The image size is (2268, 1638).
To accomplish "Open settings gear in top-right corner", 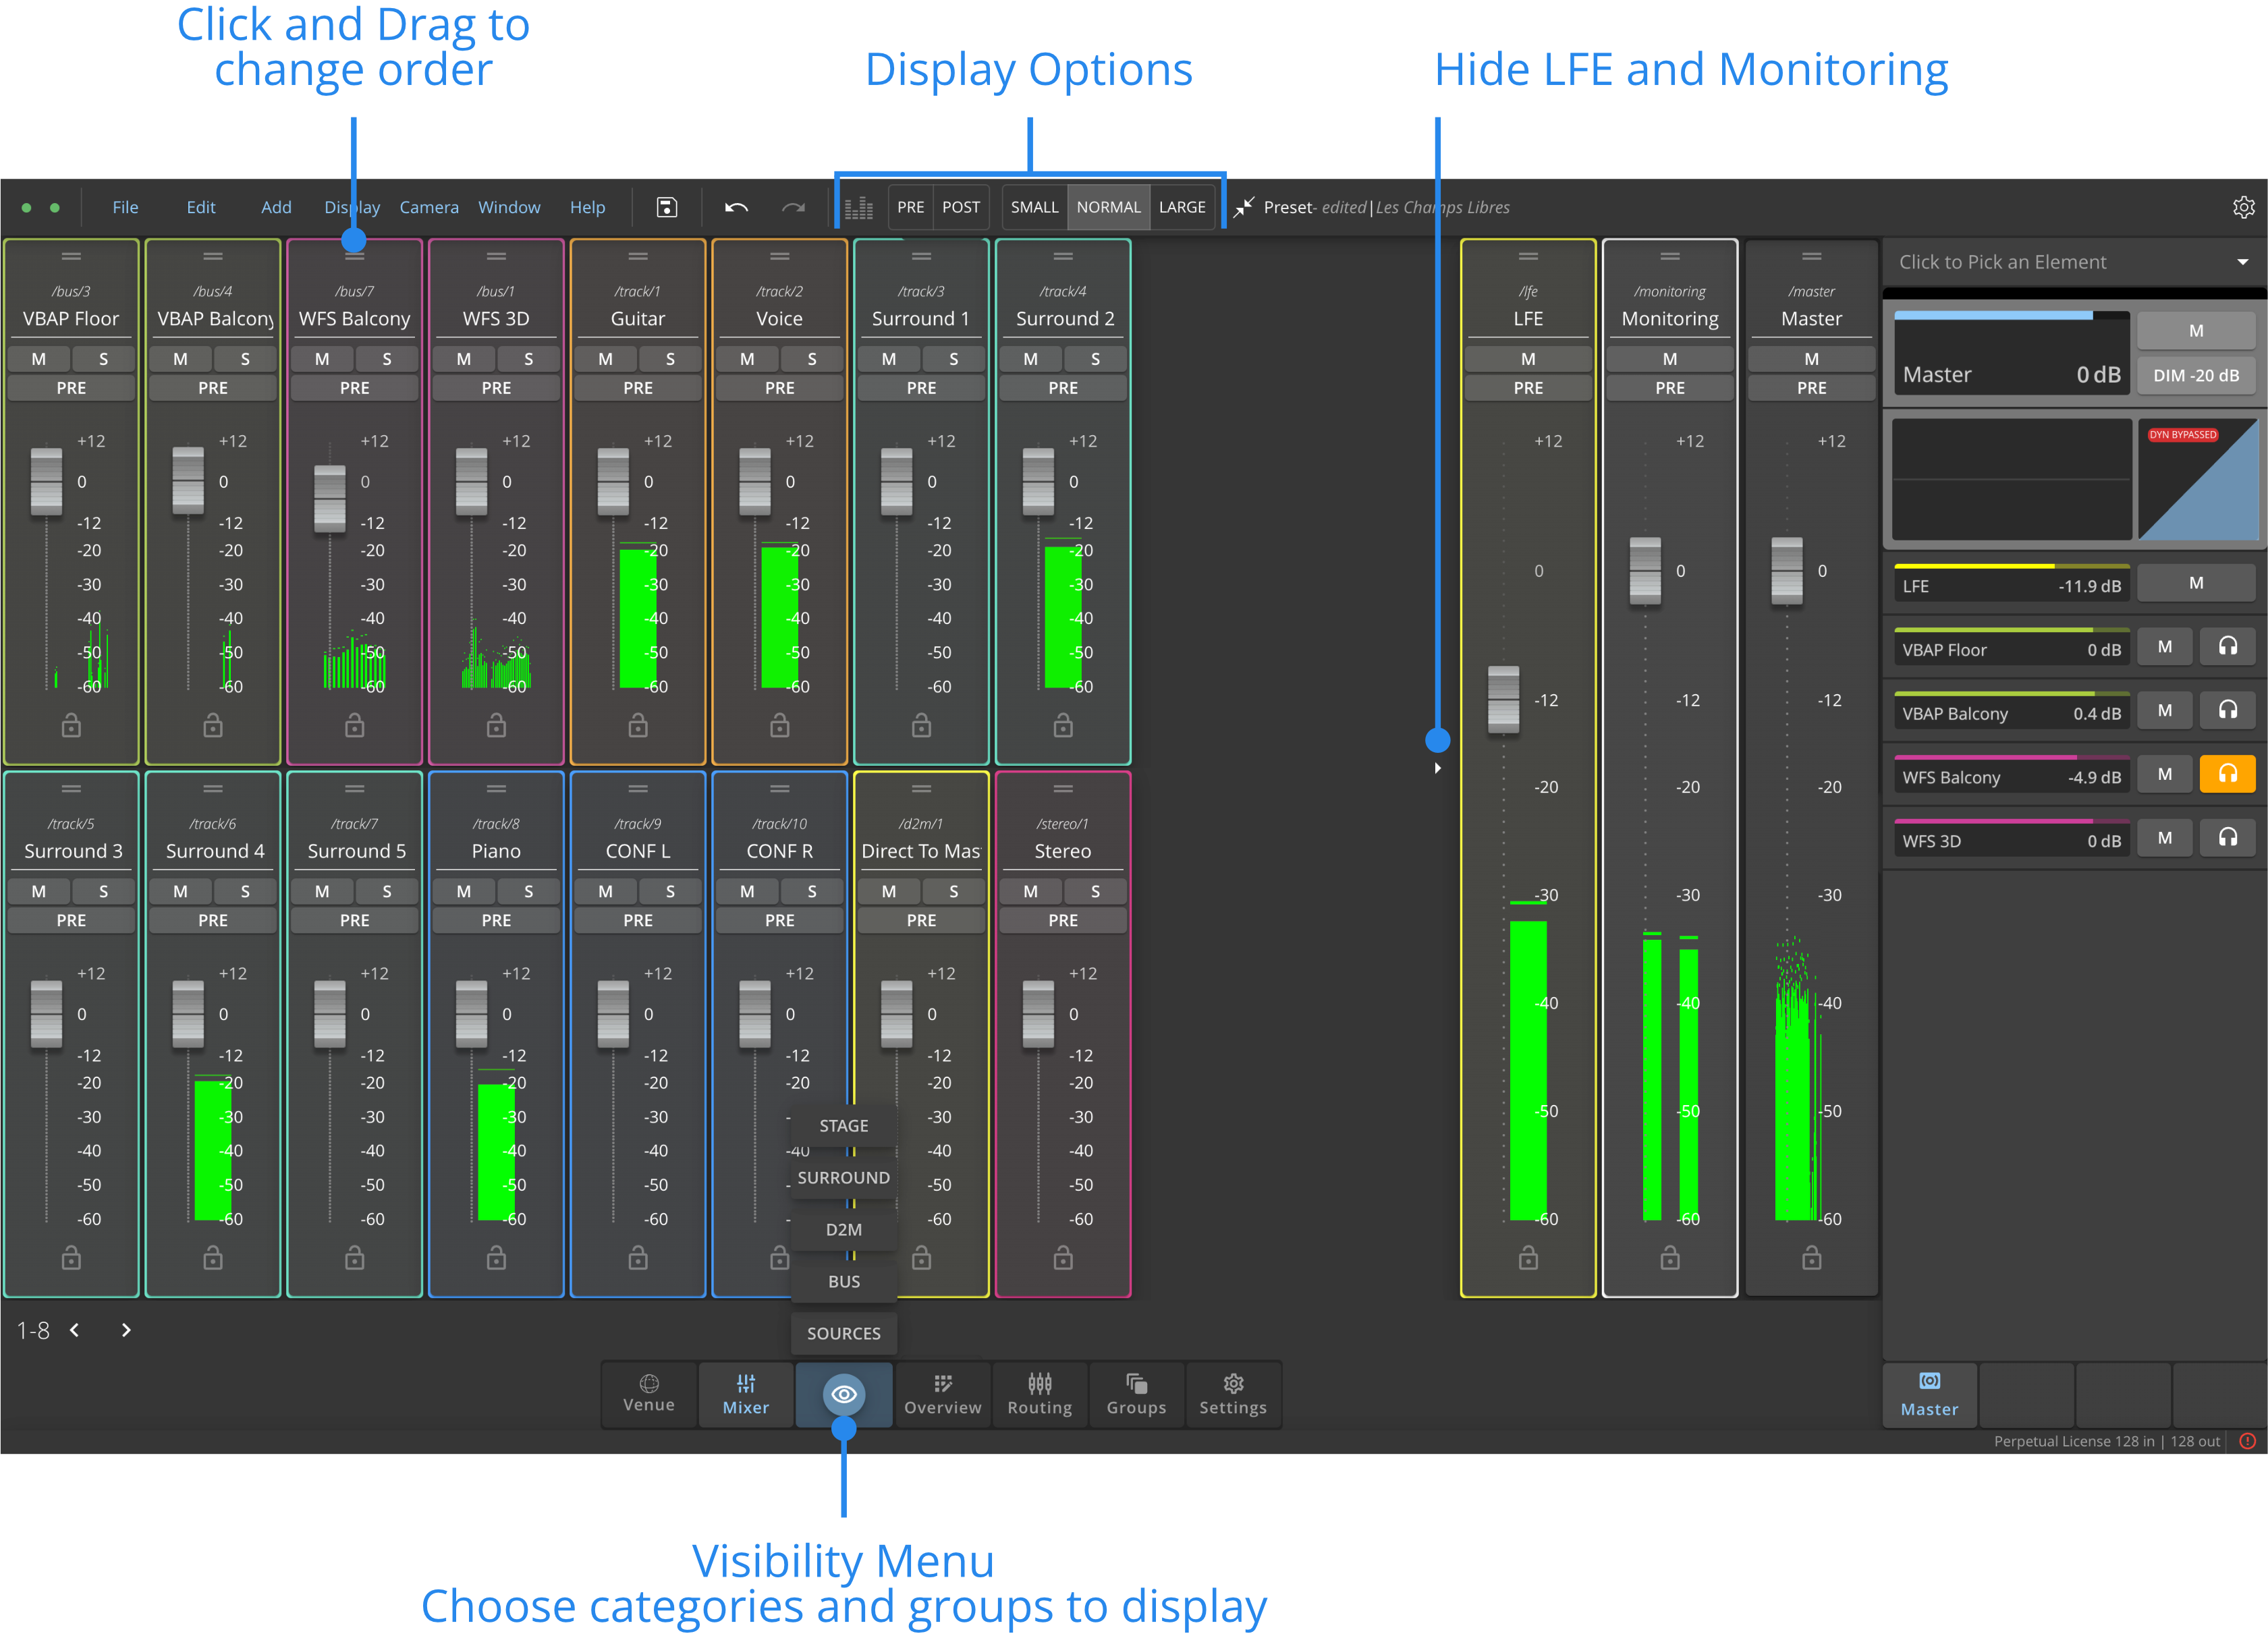I will click(2243, 207).
